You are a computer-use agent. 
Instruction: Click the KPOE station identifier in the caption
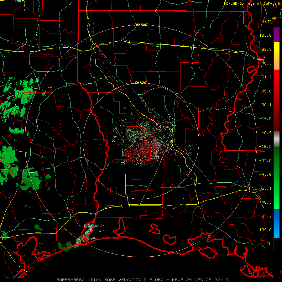pyautogui.click(x=178, y=280)
